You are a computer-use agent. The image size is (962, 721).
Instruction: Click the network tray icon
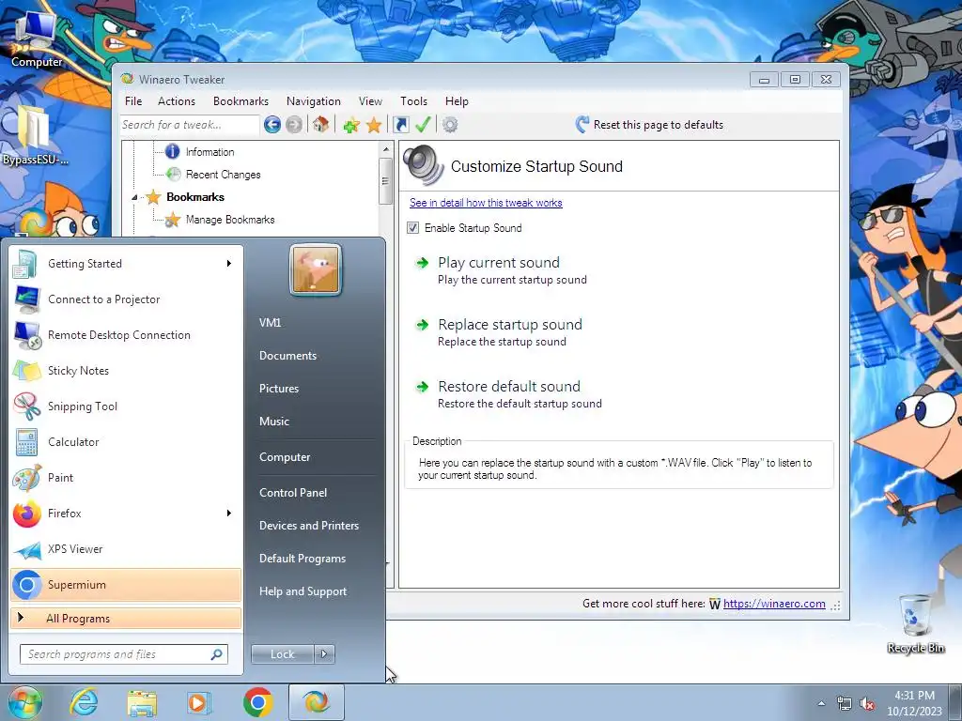coord(845,704)
